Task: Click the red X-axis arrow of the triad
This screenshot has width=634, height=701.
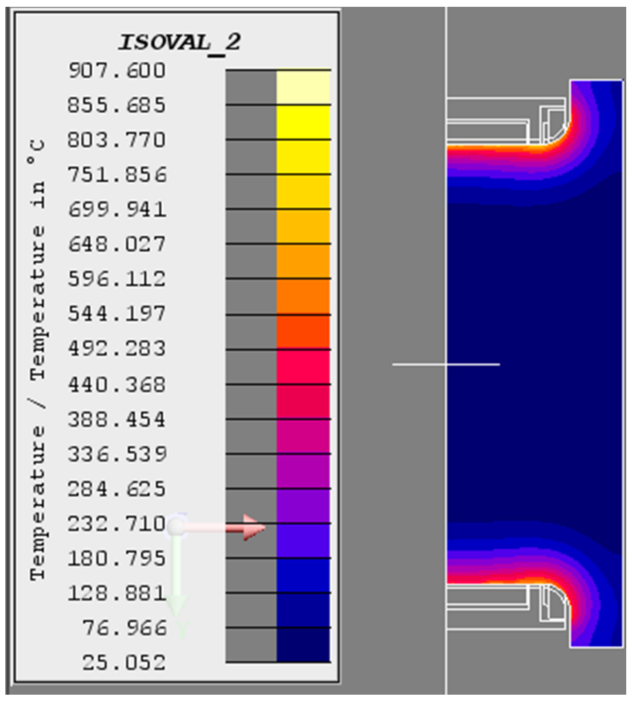Action: point(253,528)
